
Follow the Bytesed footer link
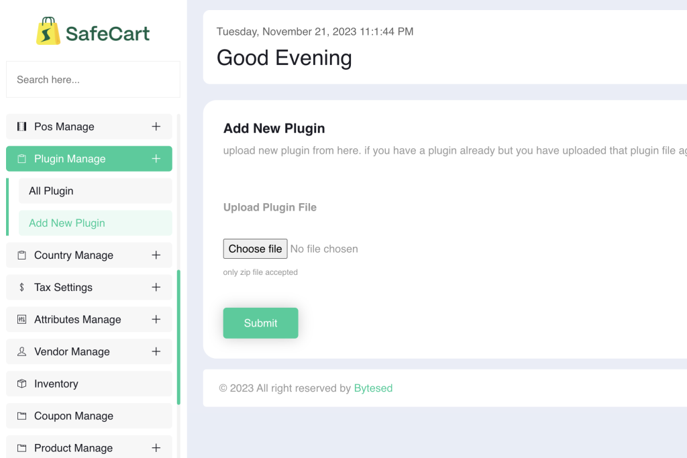click(373, 388)
